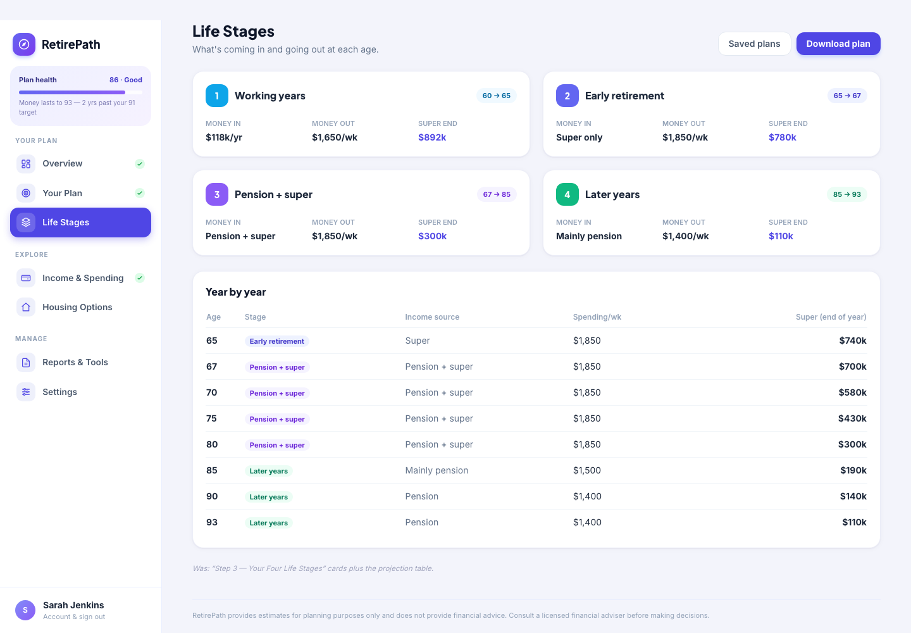Screen dimensions: 911x633
Task: Click the Early retirement number 2 badge
Action: point(567,96)
